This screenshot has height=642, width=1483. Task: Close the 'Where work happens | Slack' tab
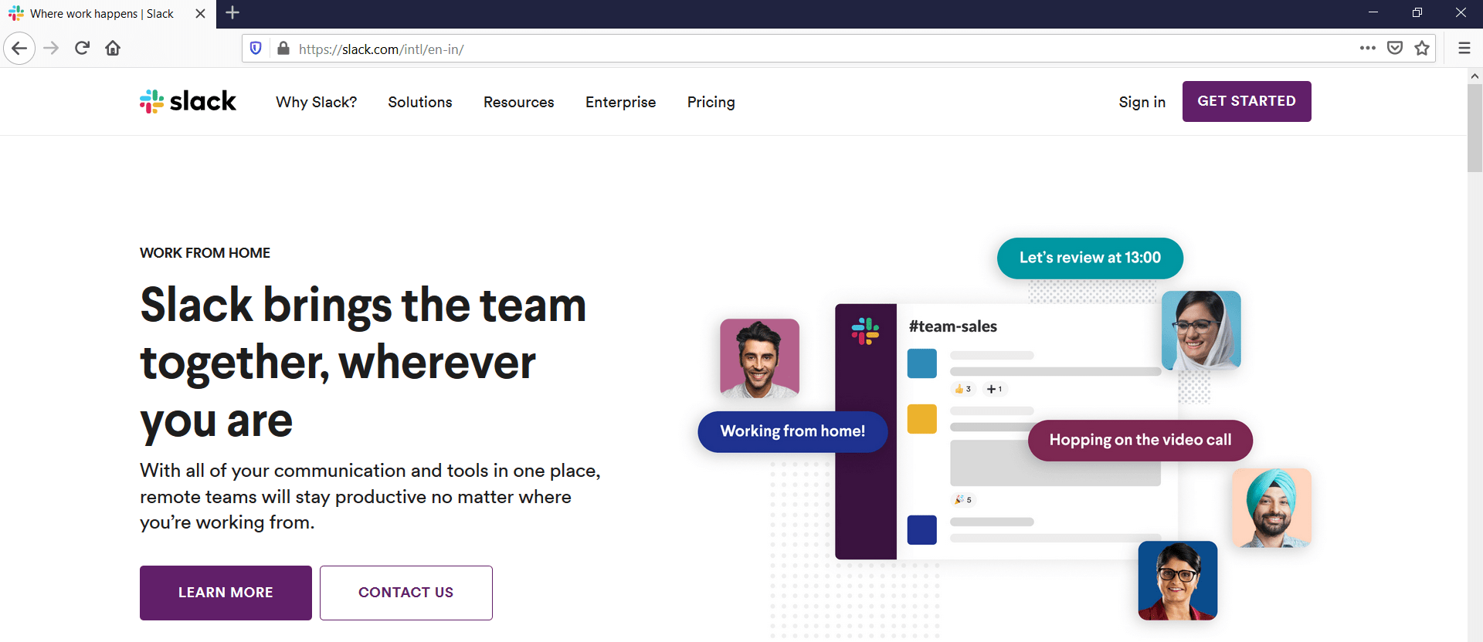pos(200,14)
